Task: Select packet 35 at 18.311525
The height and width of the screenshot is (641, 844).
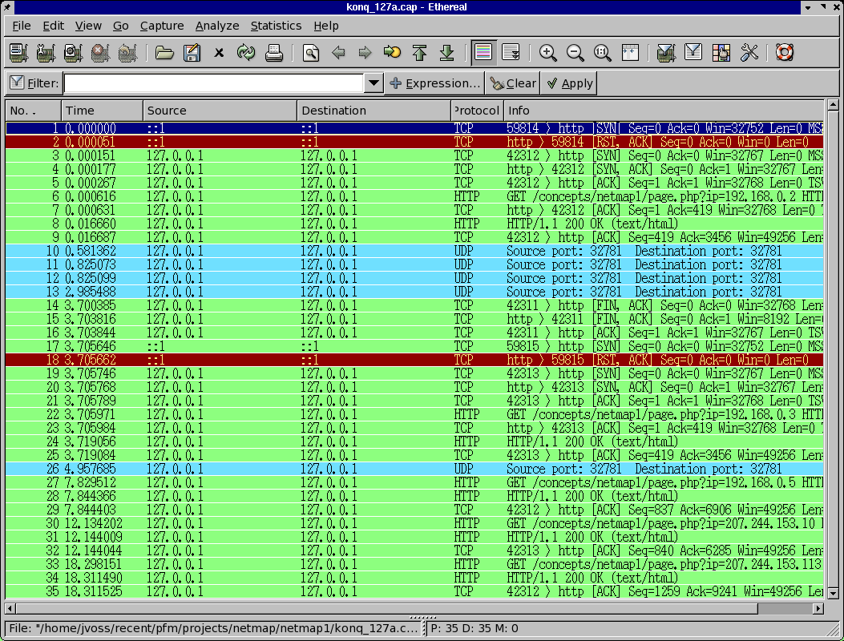Action: point(414,591)
